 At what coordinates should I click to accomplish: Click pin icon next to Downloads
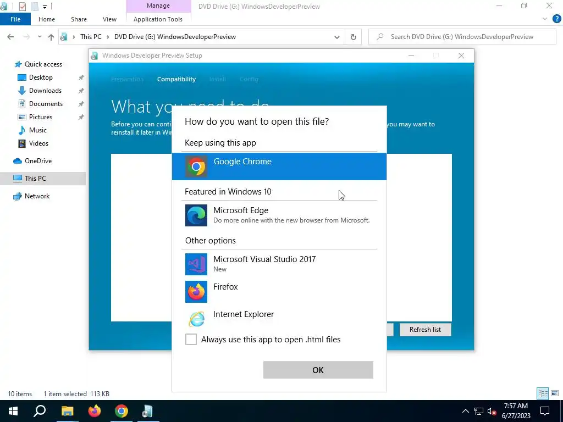pos(81,91)
